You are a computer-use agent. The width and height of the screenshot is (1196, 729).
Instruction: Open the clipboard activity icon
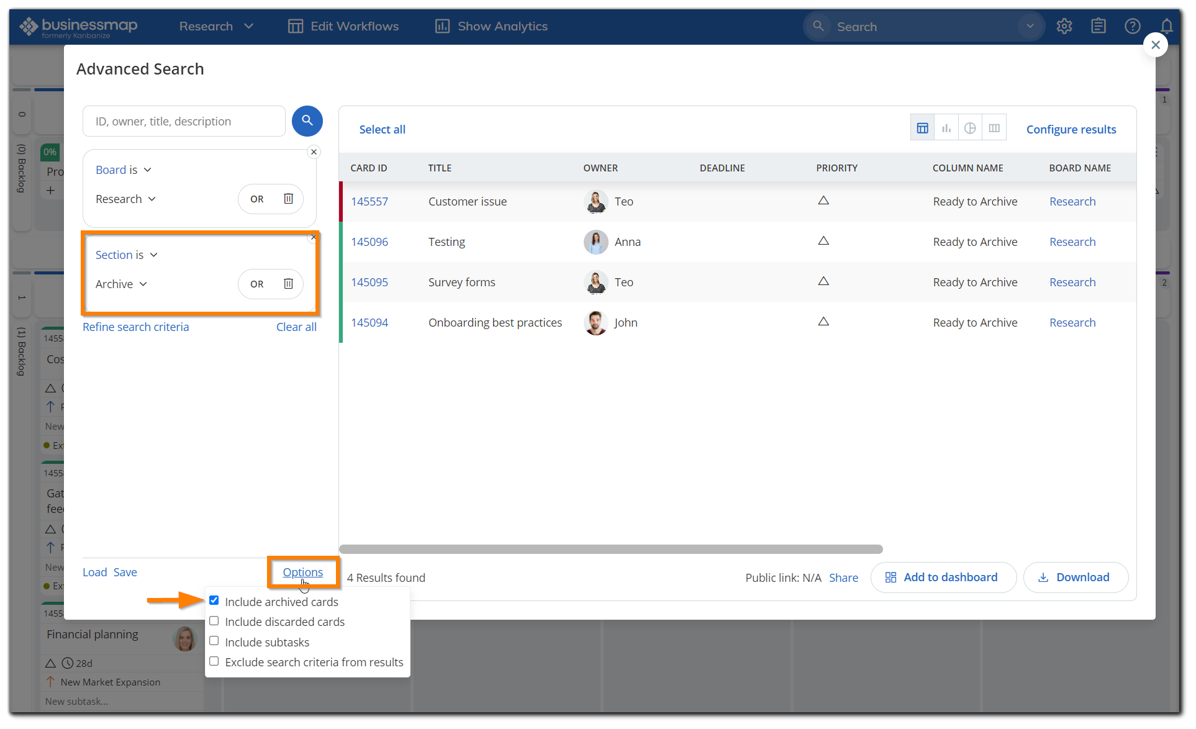(1098, 26)
